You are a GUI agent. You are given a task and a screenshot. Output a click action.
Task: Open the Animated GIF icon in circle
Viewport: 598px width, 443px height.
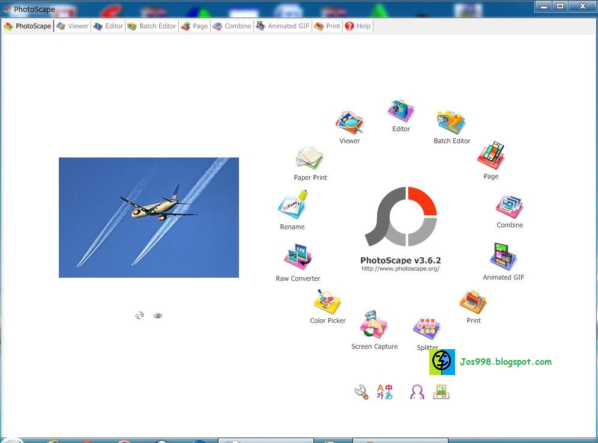coord(503,257)
